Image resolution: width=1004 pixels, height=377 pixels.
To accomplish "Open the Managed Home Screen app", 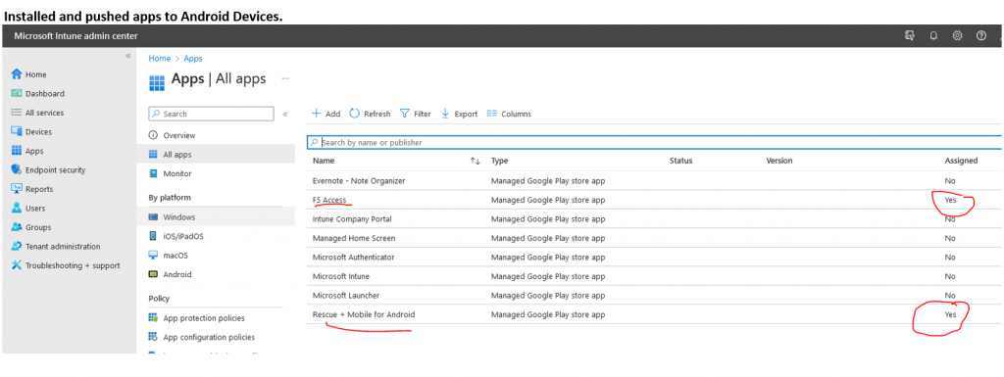I will pos(354,238).
